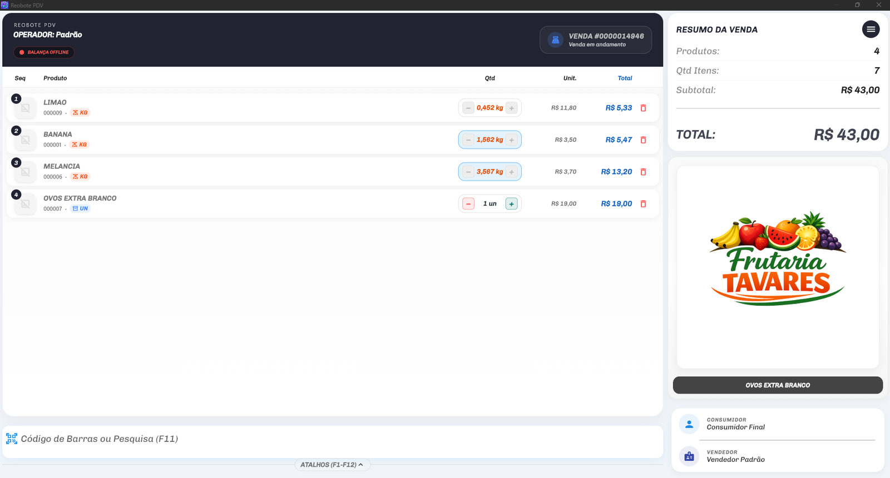The width and height of the screenshot is (890, 478).
Task: Click the Frutaria Tavares logo image
Action: pos(778,258)
